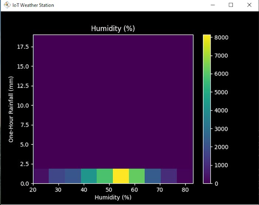Click the IoT Weather Station app icon
259x205 pixels.
pyautogui.click(x=7, y=5)
